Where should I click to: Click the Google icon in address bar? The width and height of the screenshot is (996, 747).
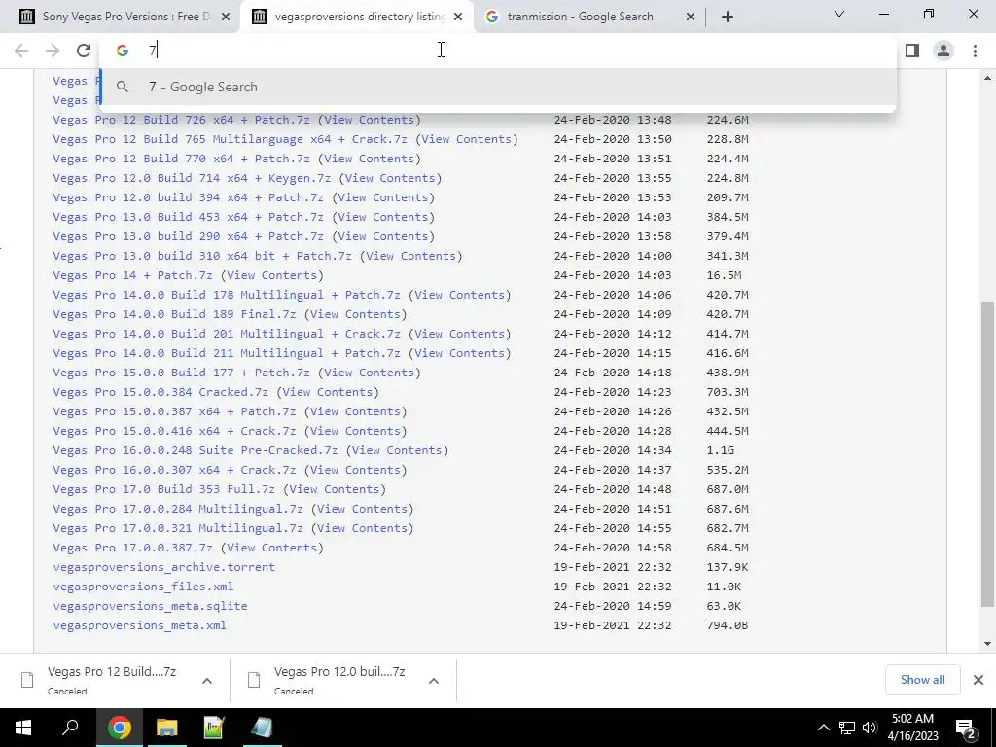click(122, 51)
